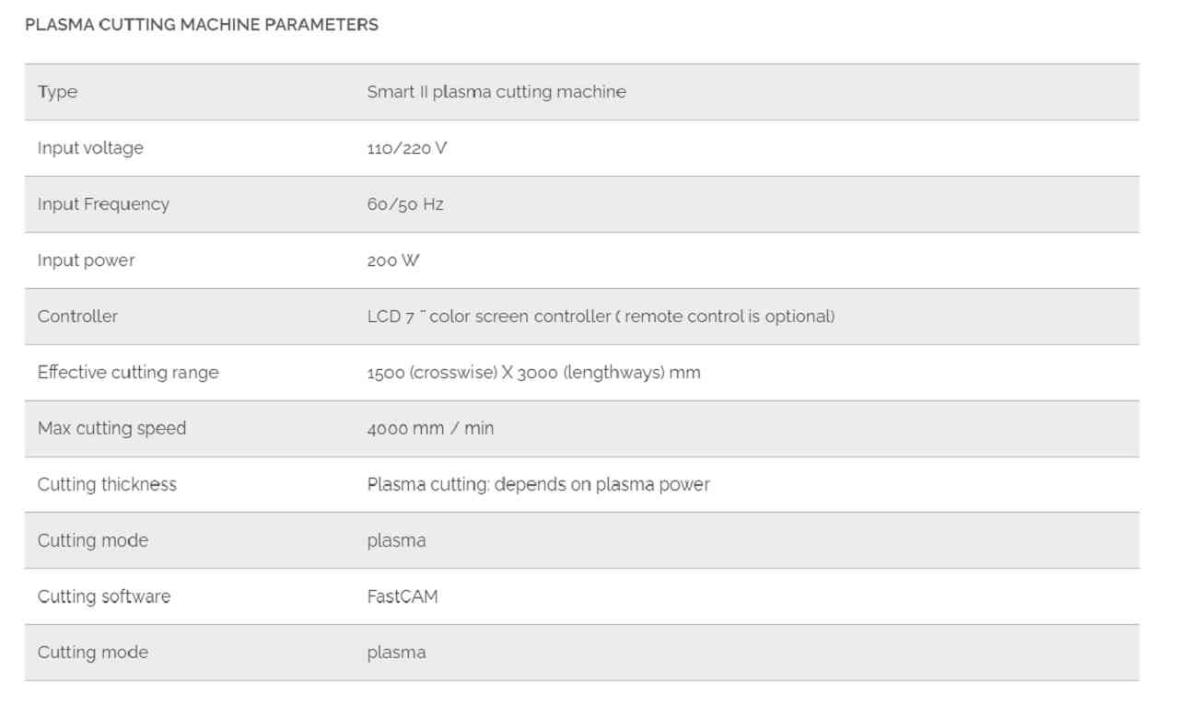
Task: Select the Effective cutting range label
Action: [x=128, y=373]
